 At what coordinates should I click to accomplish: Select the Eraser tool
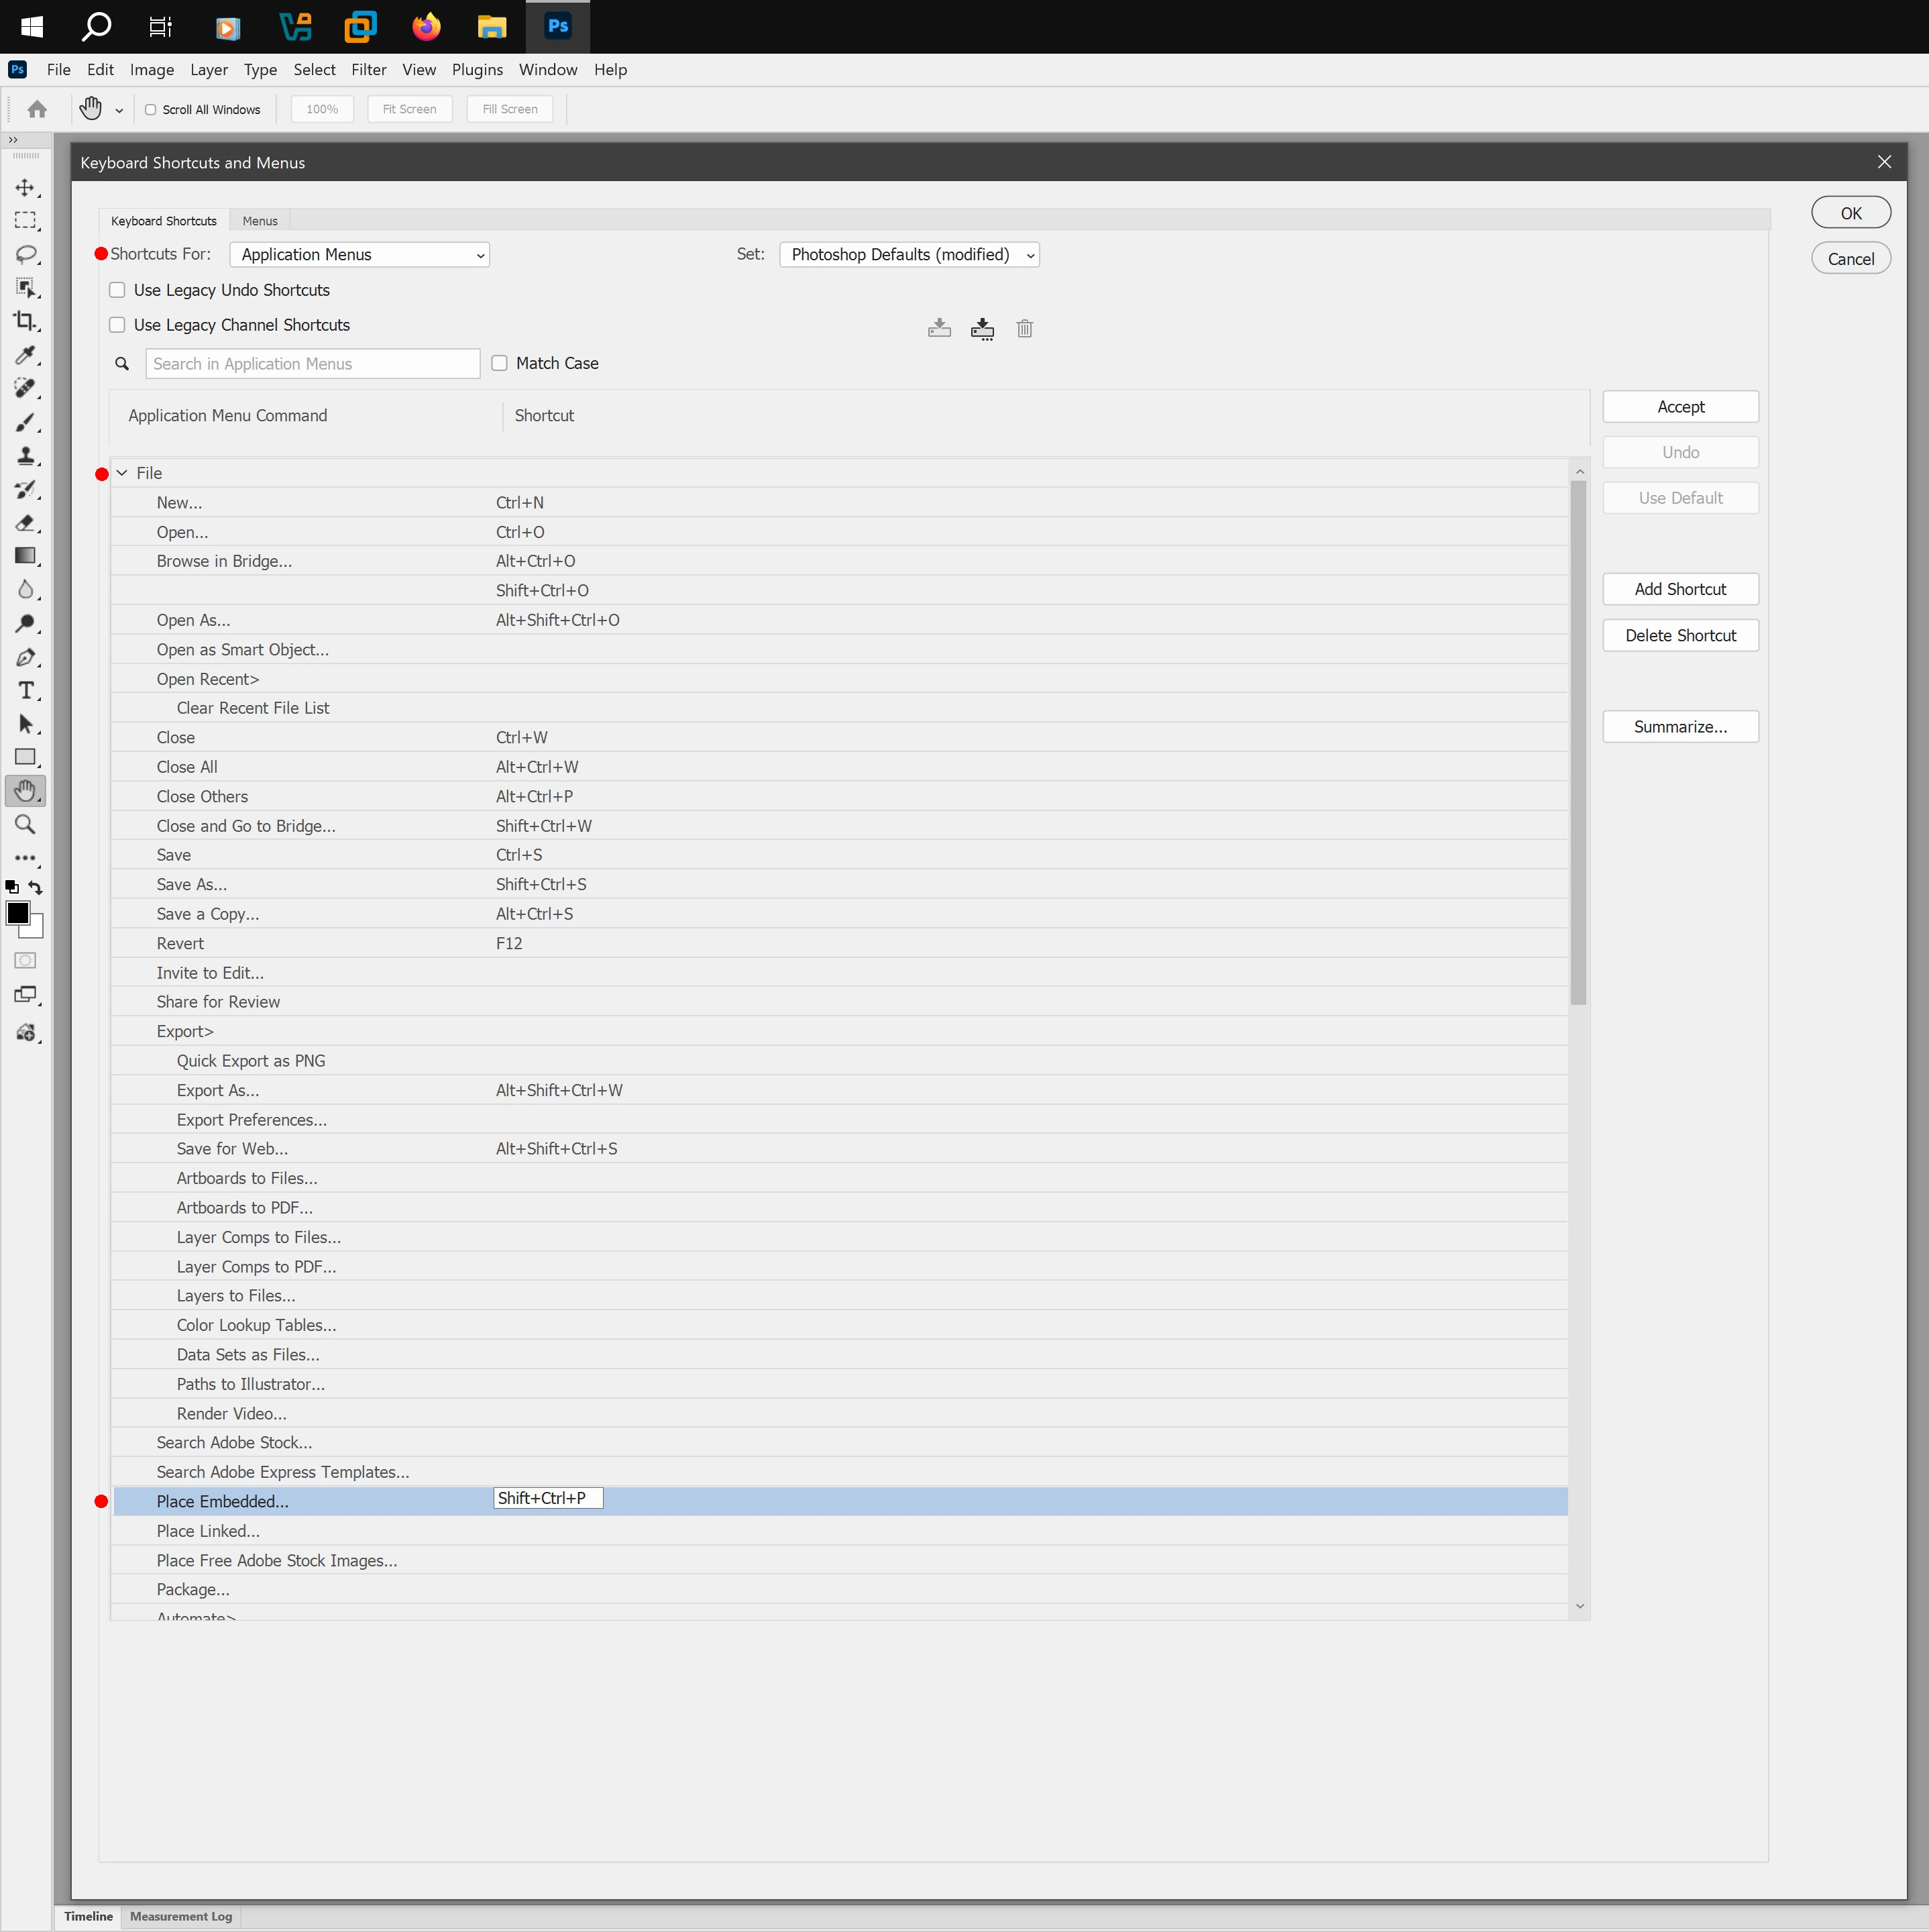coord(25,523)
